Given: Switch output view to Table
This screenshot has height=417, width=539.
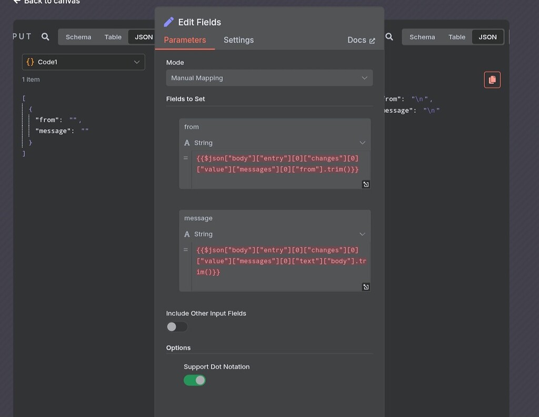Looking at the screenshot, I should pos(456,37).
